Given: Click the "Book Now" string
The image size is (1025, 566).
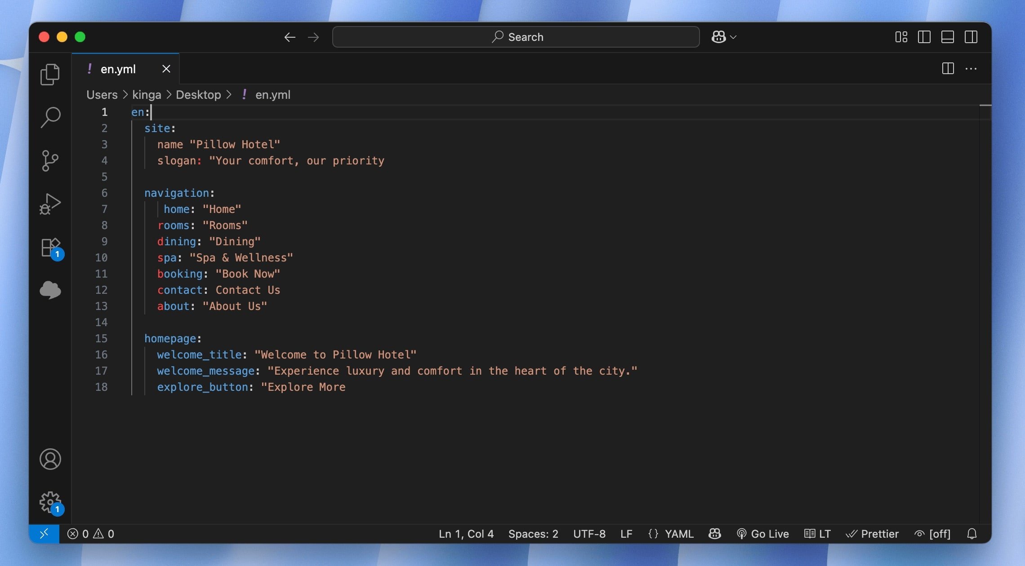Looking at the screenshot, I should (248, 274).
